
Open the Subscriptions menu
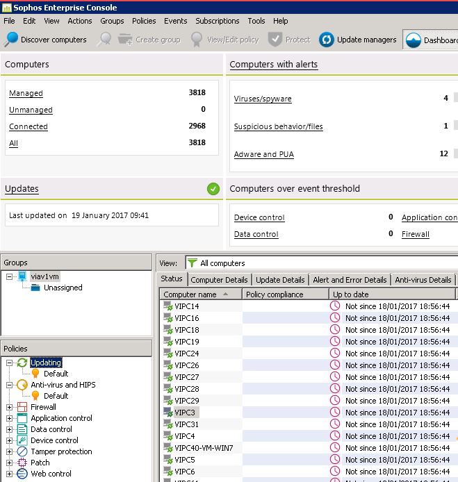[x=217, y=21]
